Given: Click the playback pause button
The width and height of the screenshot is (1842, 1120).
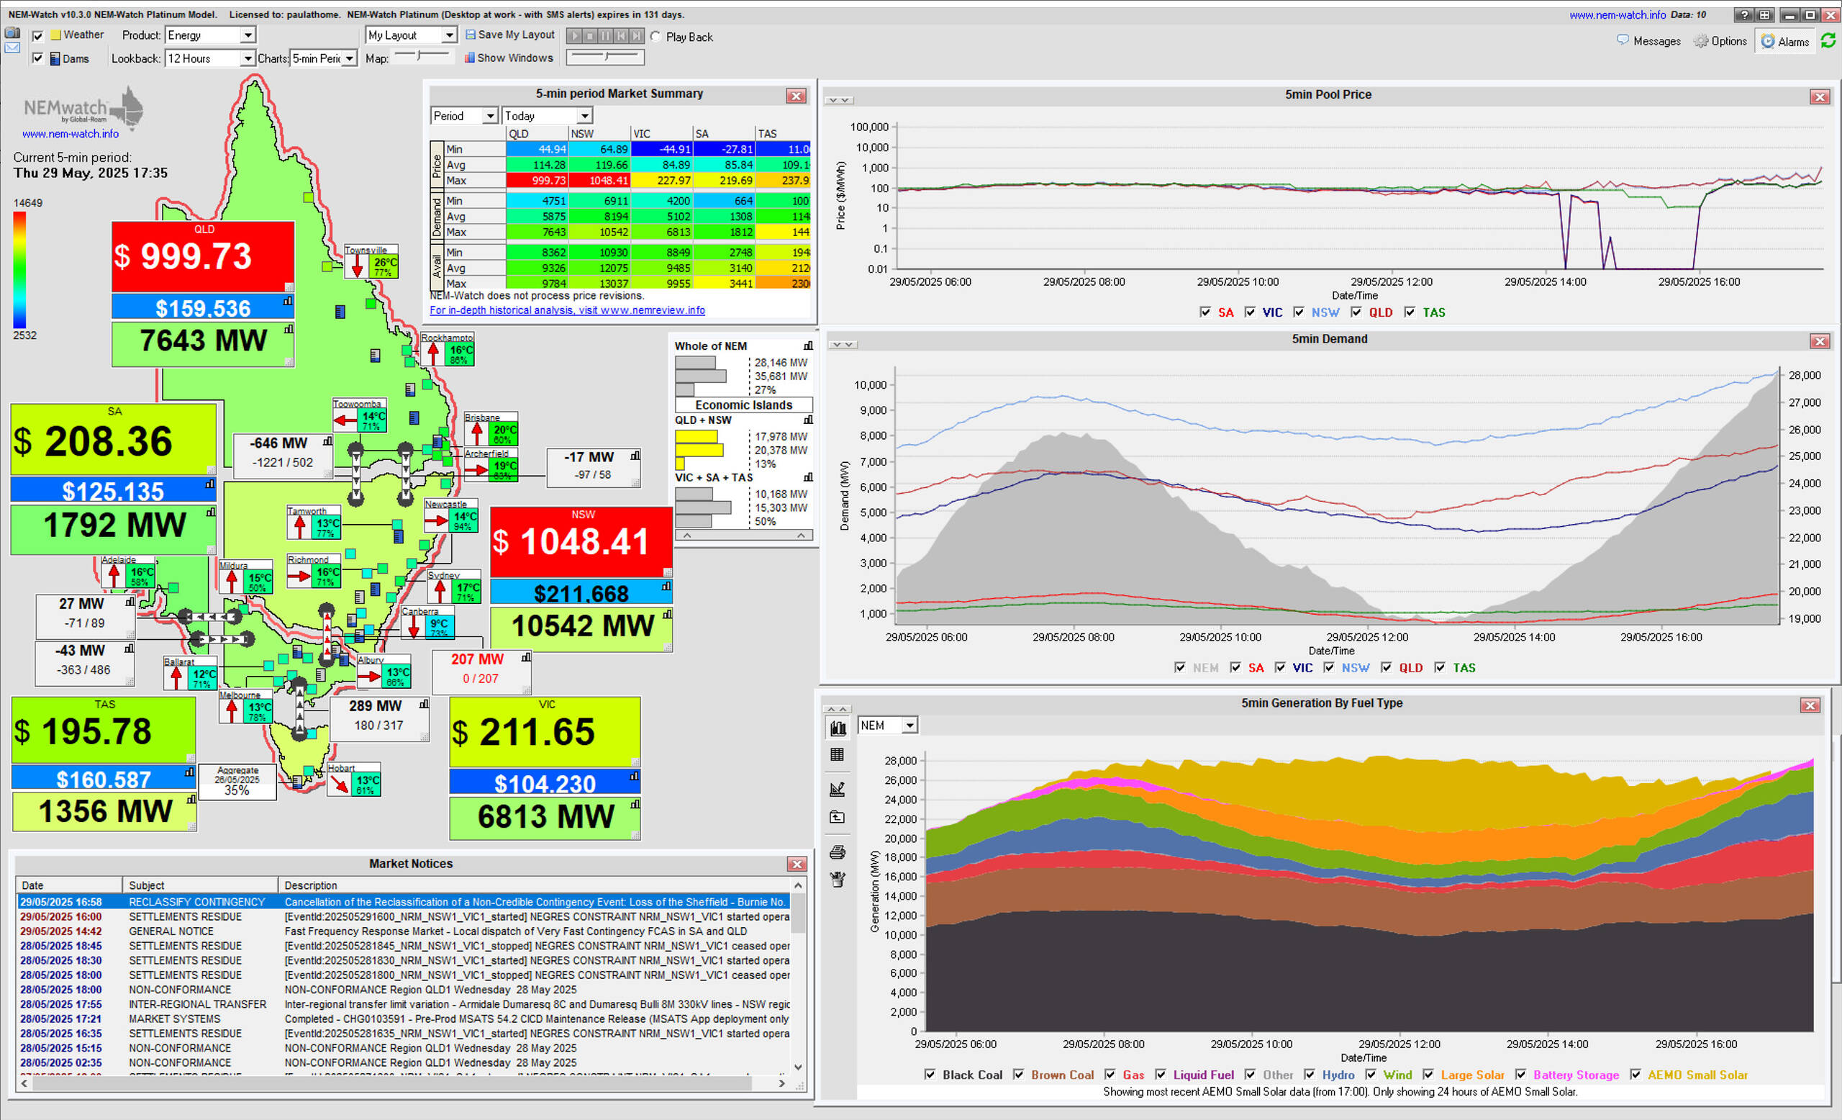Looking at the screenshot, I should point(606,36).
